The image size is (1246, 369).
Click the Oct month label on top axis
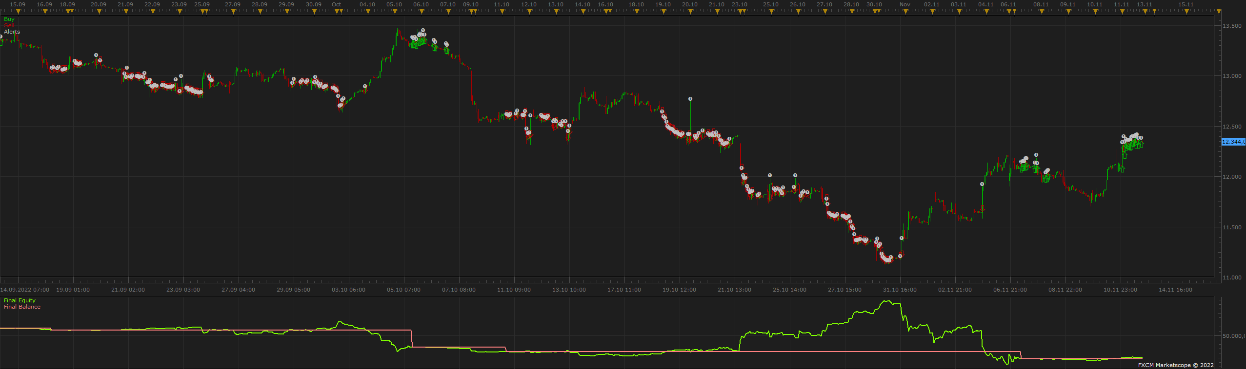click(337, 4)
